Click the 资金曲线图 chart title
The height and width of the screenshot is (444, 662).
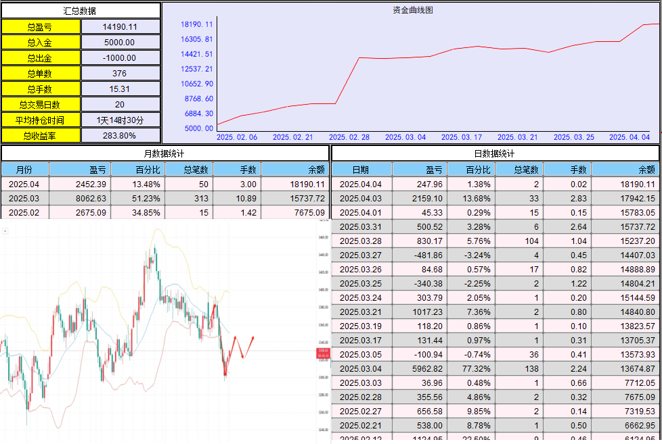click(412, 10)
